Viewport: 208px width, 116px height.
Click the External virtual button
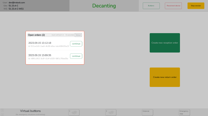147,113
